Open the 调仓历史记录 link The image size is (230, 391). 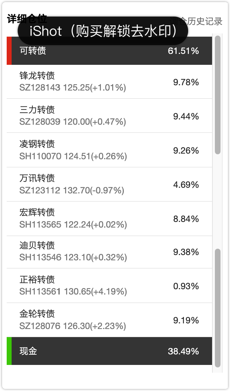(205, 21)
